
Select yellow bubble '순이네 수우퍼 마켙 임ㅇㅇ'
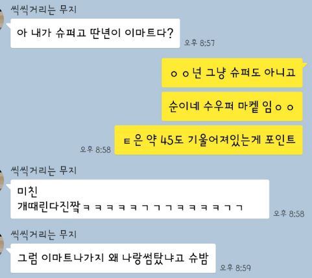[x=232, y=106]
